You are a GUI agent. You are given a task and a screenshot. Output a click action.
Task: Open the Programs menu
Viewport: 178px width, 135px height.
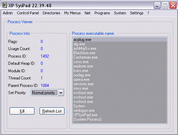(x=102, y=13)
